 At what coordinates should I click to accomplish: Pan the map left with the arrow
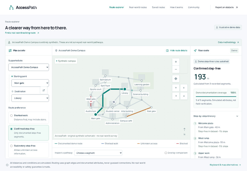[x=184, y=88]
